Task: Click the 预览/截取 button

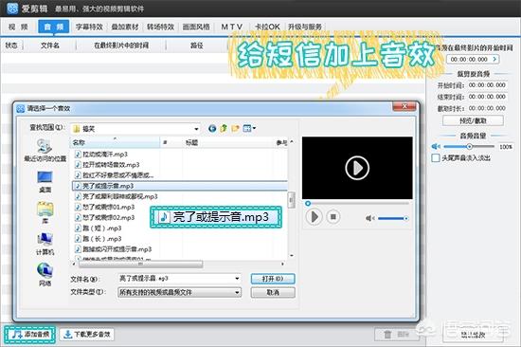Action: [x=473, y=120]
